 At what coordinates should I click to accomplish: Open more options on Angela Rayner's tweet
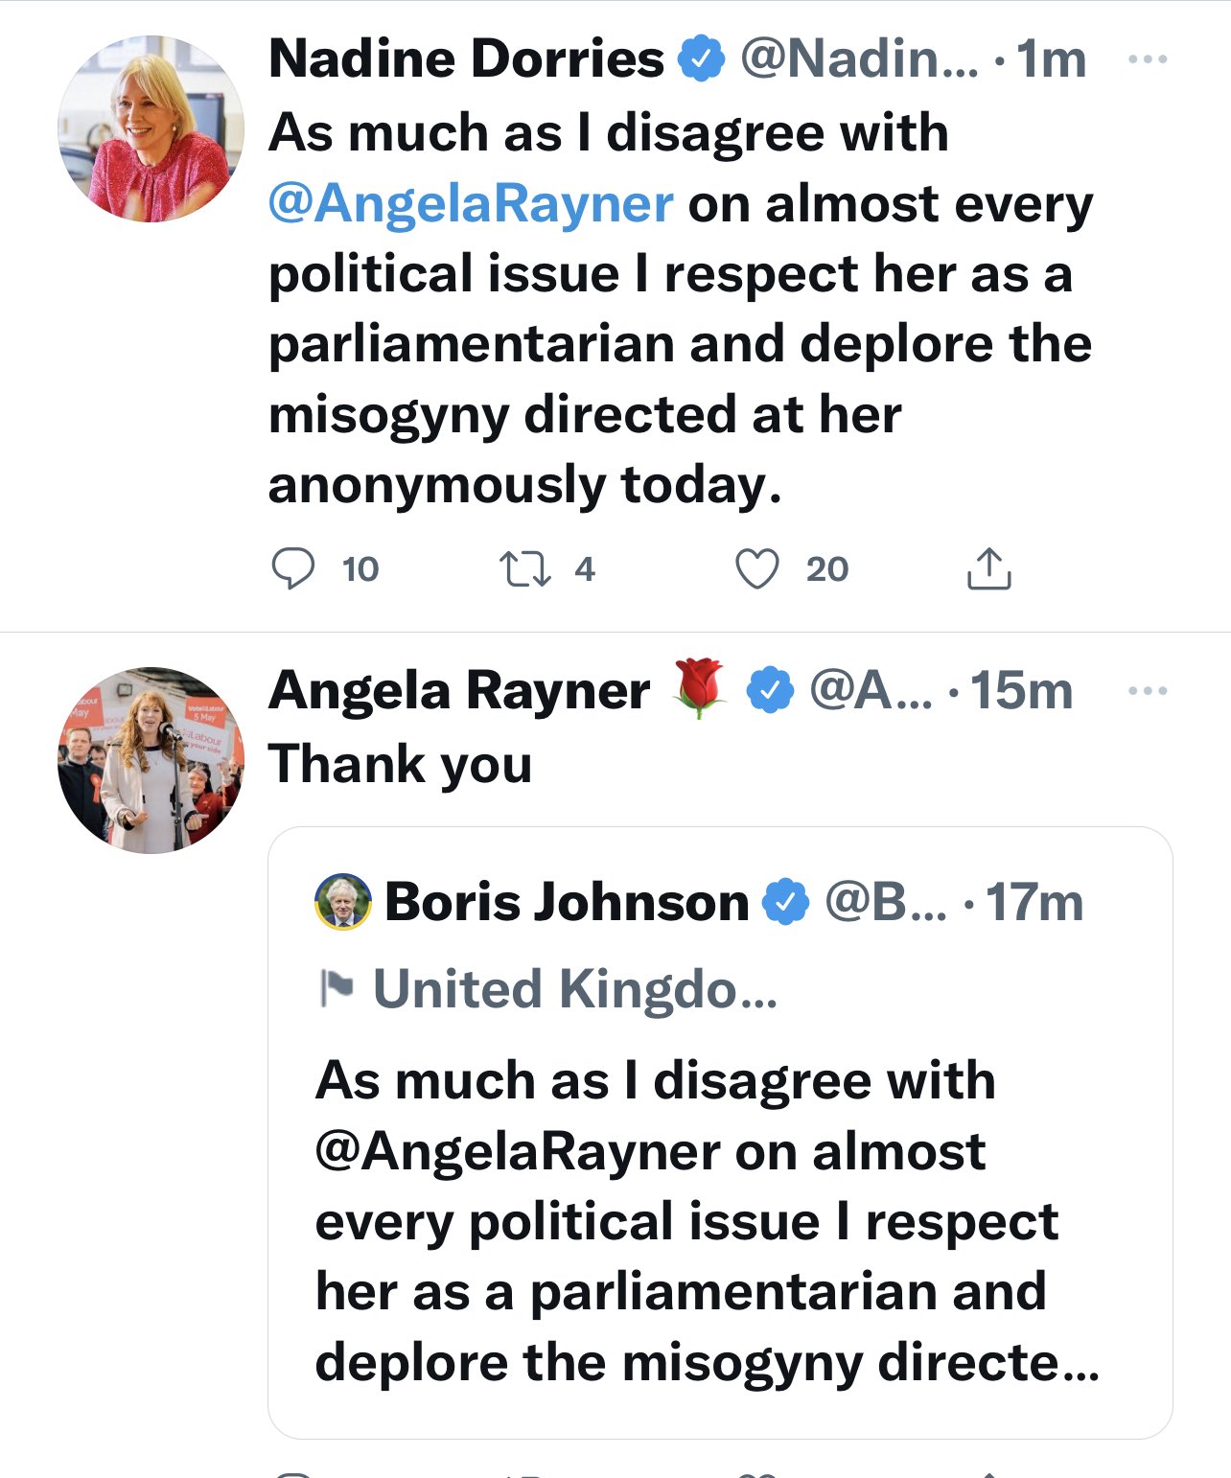1148,690
